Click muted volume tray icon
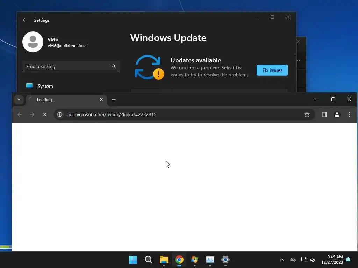This screenshot has height=268, width=358. point(313,260)
